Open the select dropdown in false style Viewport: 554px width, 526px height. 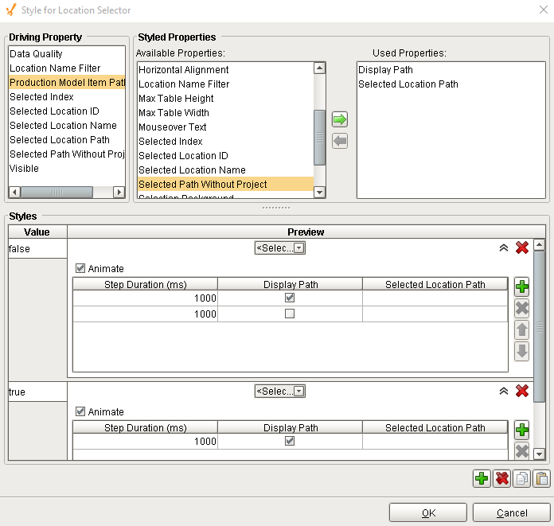pos(280,247)
